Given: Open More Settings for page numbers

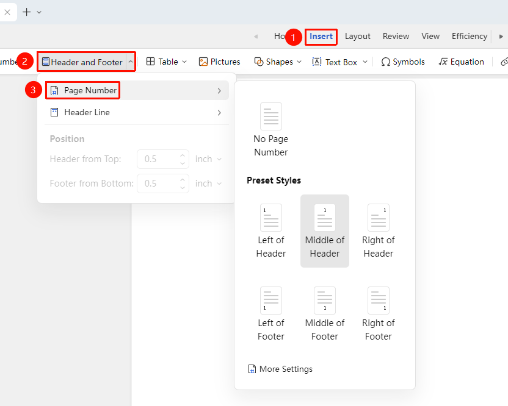Looking at the screenshot, I should [x=280, y=369].
